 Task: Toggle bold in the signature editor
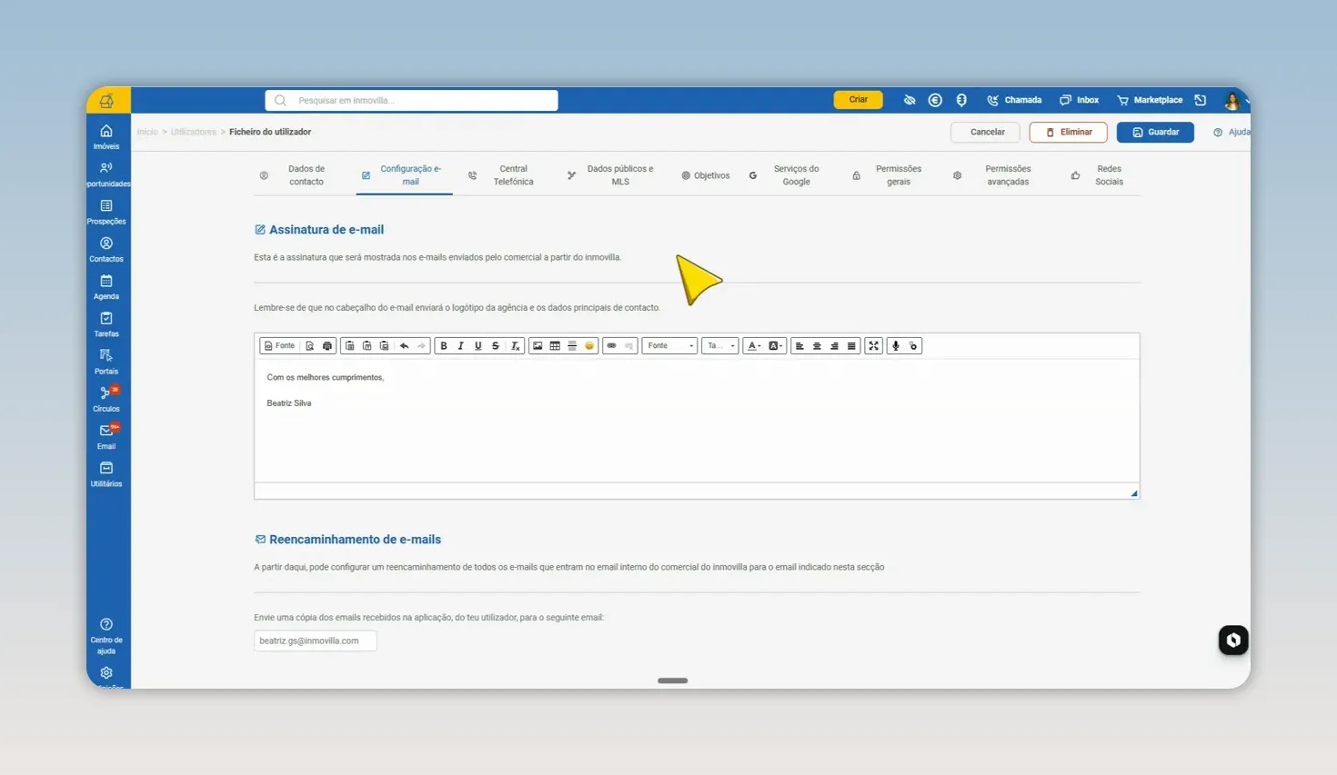click(444, 346)
